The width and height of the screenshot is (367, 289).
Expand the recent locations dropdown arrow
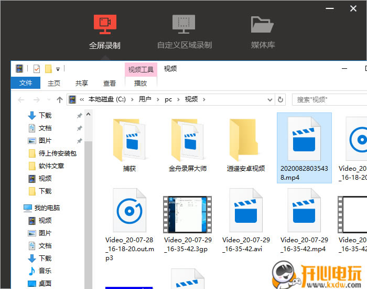[48, 99]
